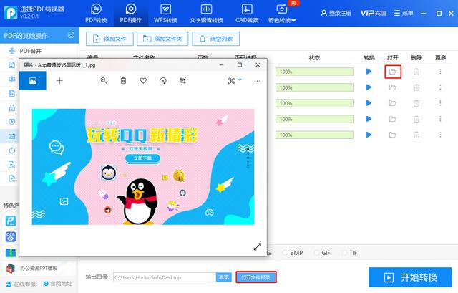This screenshot has width=458, height=293.
Task: Click play arrow in second file row
Action: pyautogui.click(x=369, y=87)
